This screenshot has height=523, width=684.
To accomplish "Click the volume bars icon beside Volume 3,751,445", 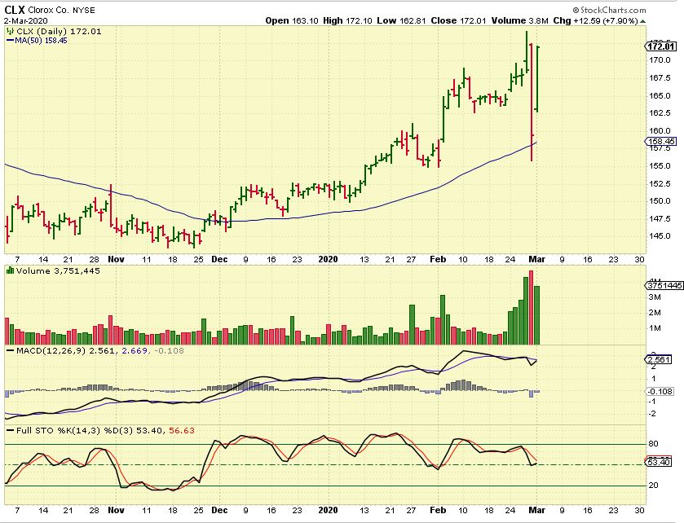I will [x=10, y=270].
